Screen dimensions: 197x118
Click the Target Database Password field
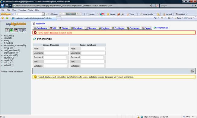coord(92,57)
